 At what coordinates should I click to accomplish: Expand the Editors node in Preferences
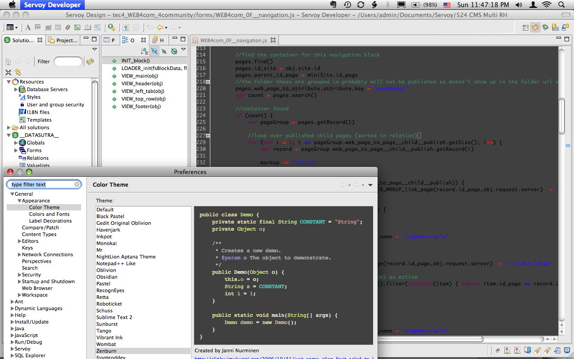tap(19, 241)
